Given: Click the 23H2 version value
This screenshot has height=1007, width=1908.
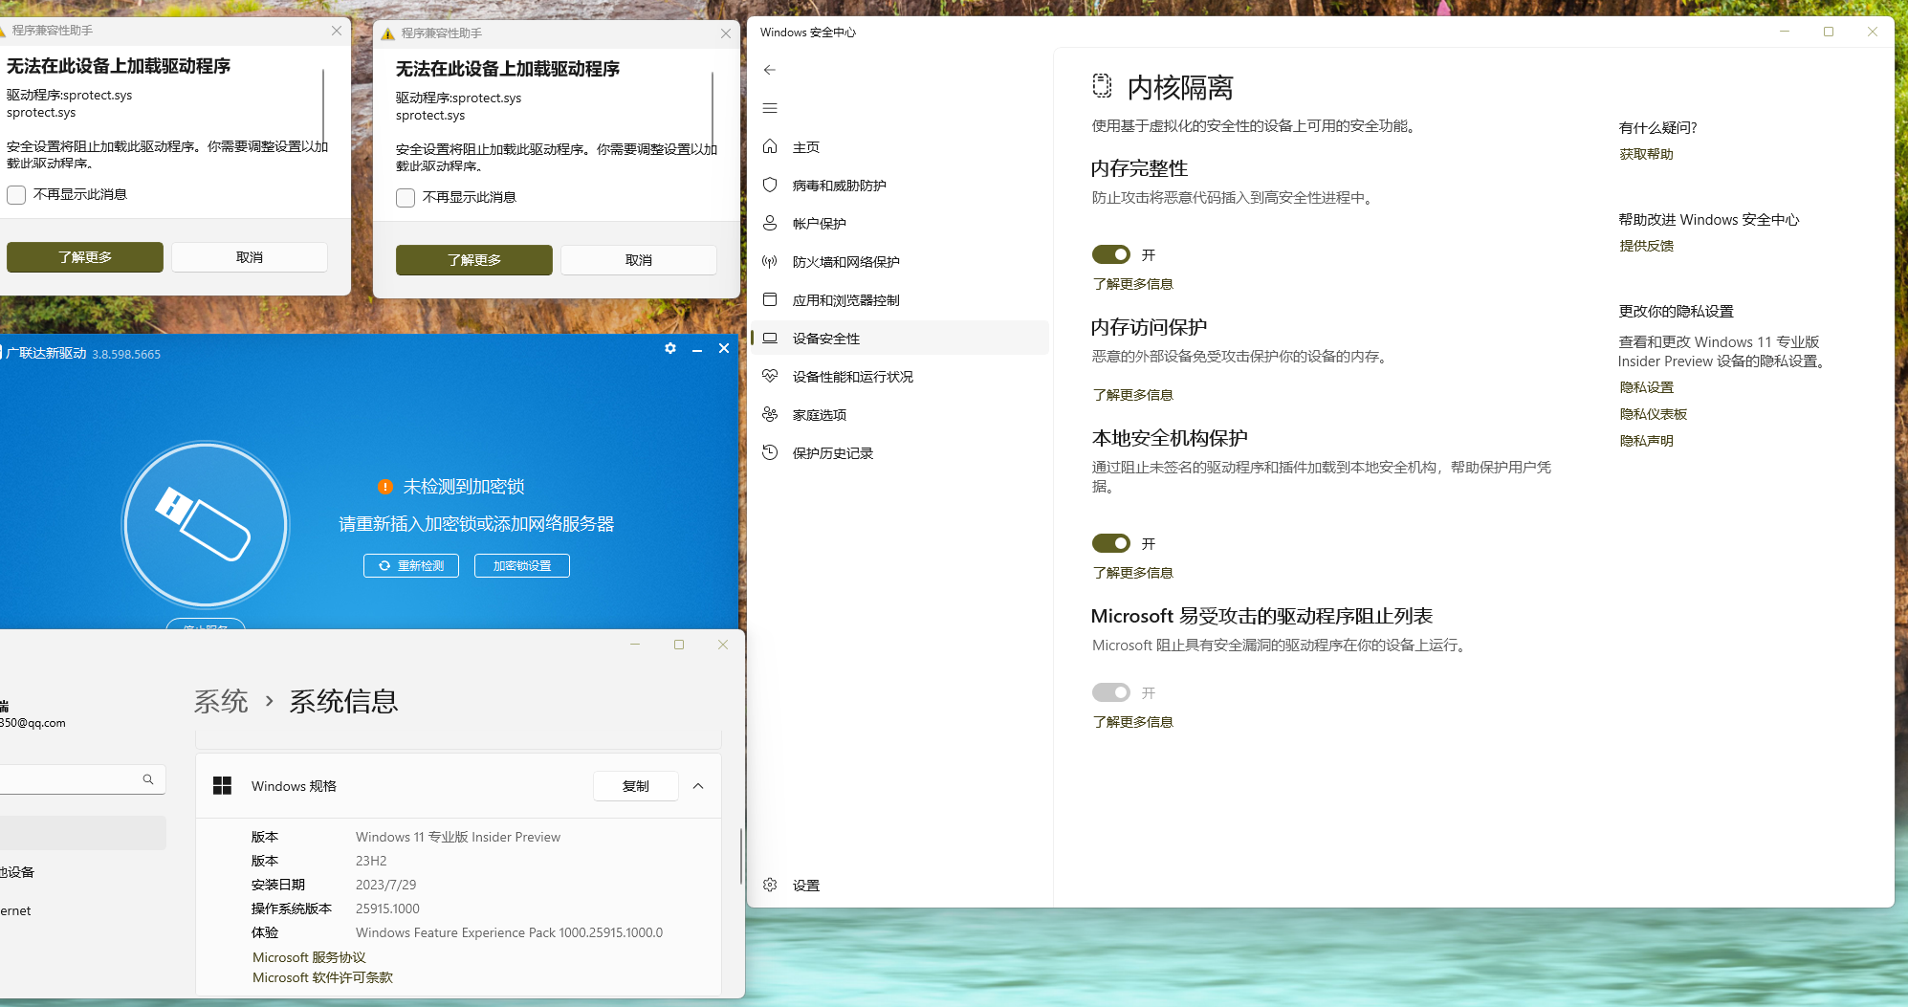Looking at the screenshot, I should [371, 861].
